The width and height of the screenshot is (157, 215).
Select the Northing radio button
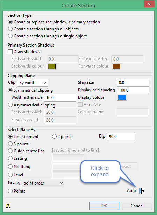point(10,167)
